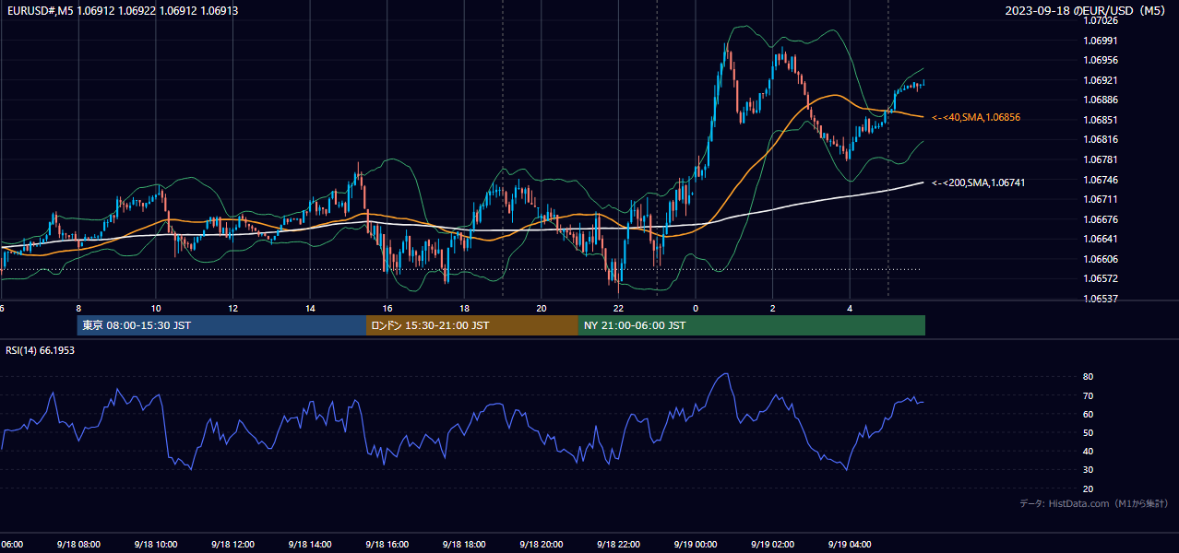This screenshot has height=553, width=1179.
Task: Click bottom timeline label 9/18 16:00
Action: (x=387, y=545)
